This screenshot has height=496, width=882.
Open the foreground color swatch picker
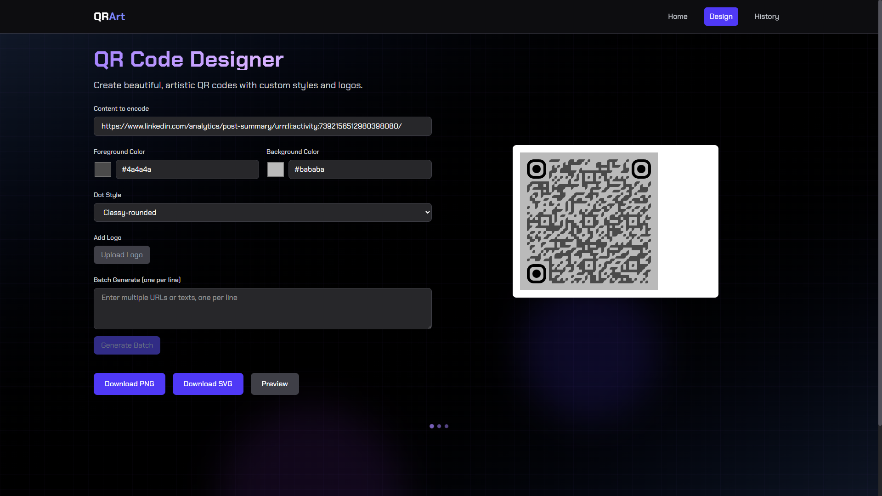point(103,169)
